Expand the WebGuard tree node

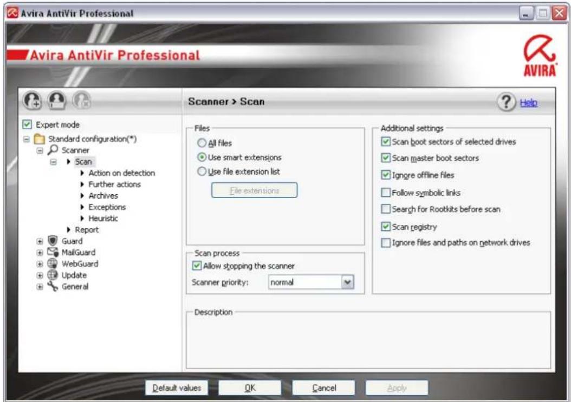(40, 263)
